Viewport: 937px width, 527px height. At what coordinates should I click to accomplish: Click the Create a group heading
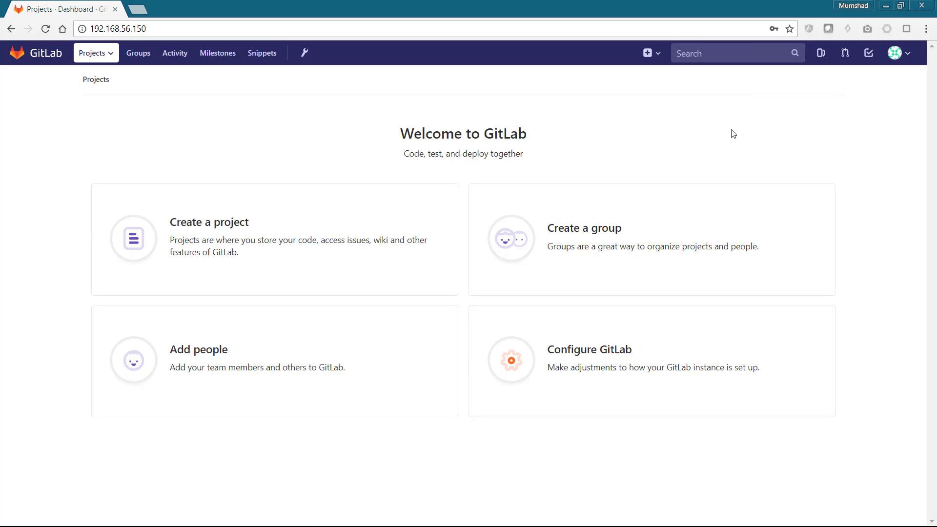point(584,228)
